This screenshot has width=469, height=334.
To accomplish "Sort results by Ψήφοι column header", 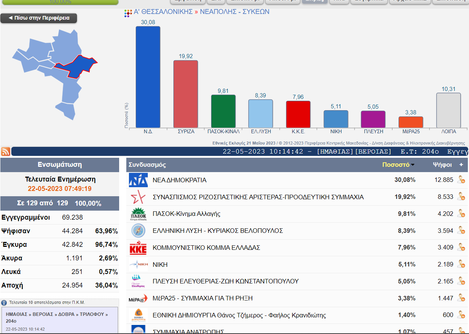I will point(443,165).
